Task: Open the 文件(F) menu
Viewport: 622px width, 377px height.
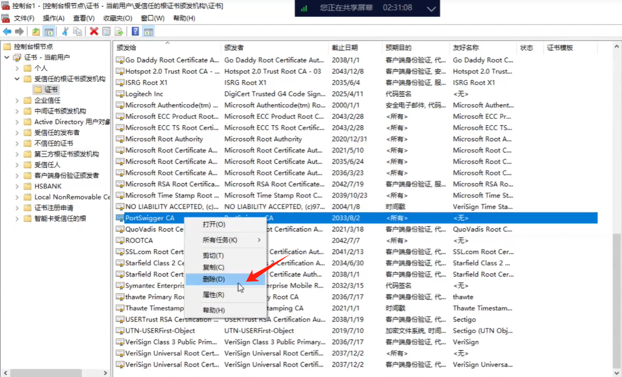Action: 24,18
